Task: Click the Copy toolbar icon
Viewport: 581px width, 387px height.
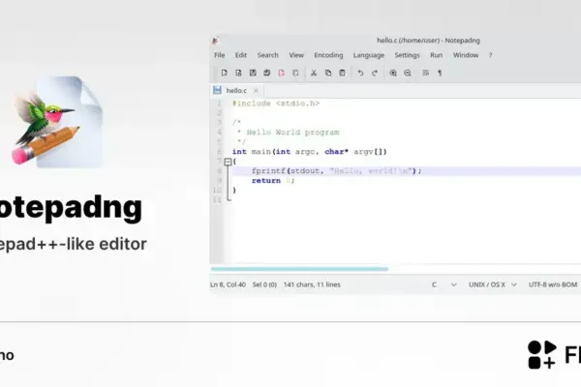Action: click(x=328, y=73)
